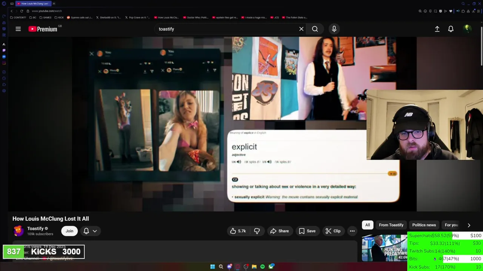Click the YouTube search magnifier button

[x=315, y=29]
